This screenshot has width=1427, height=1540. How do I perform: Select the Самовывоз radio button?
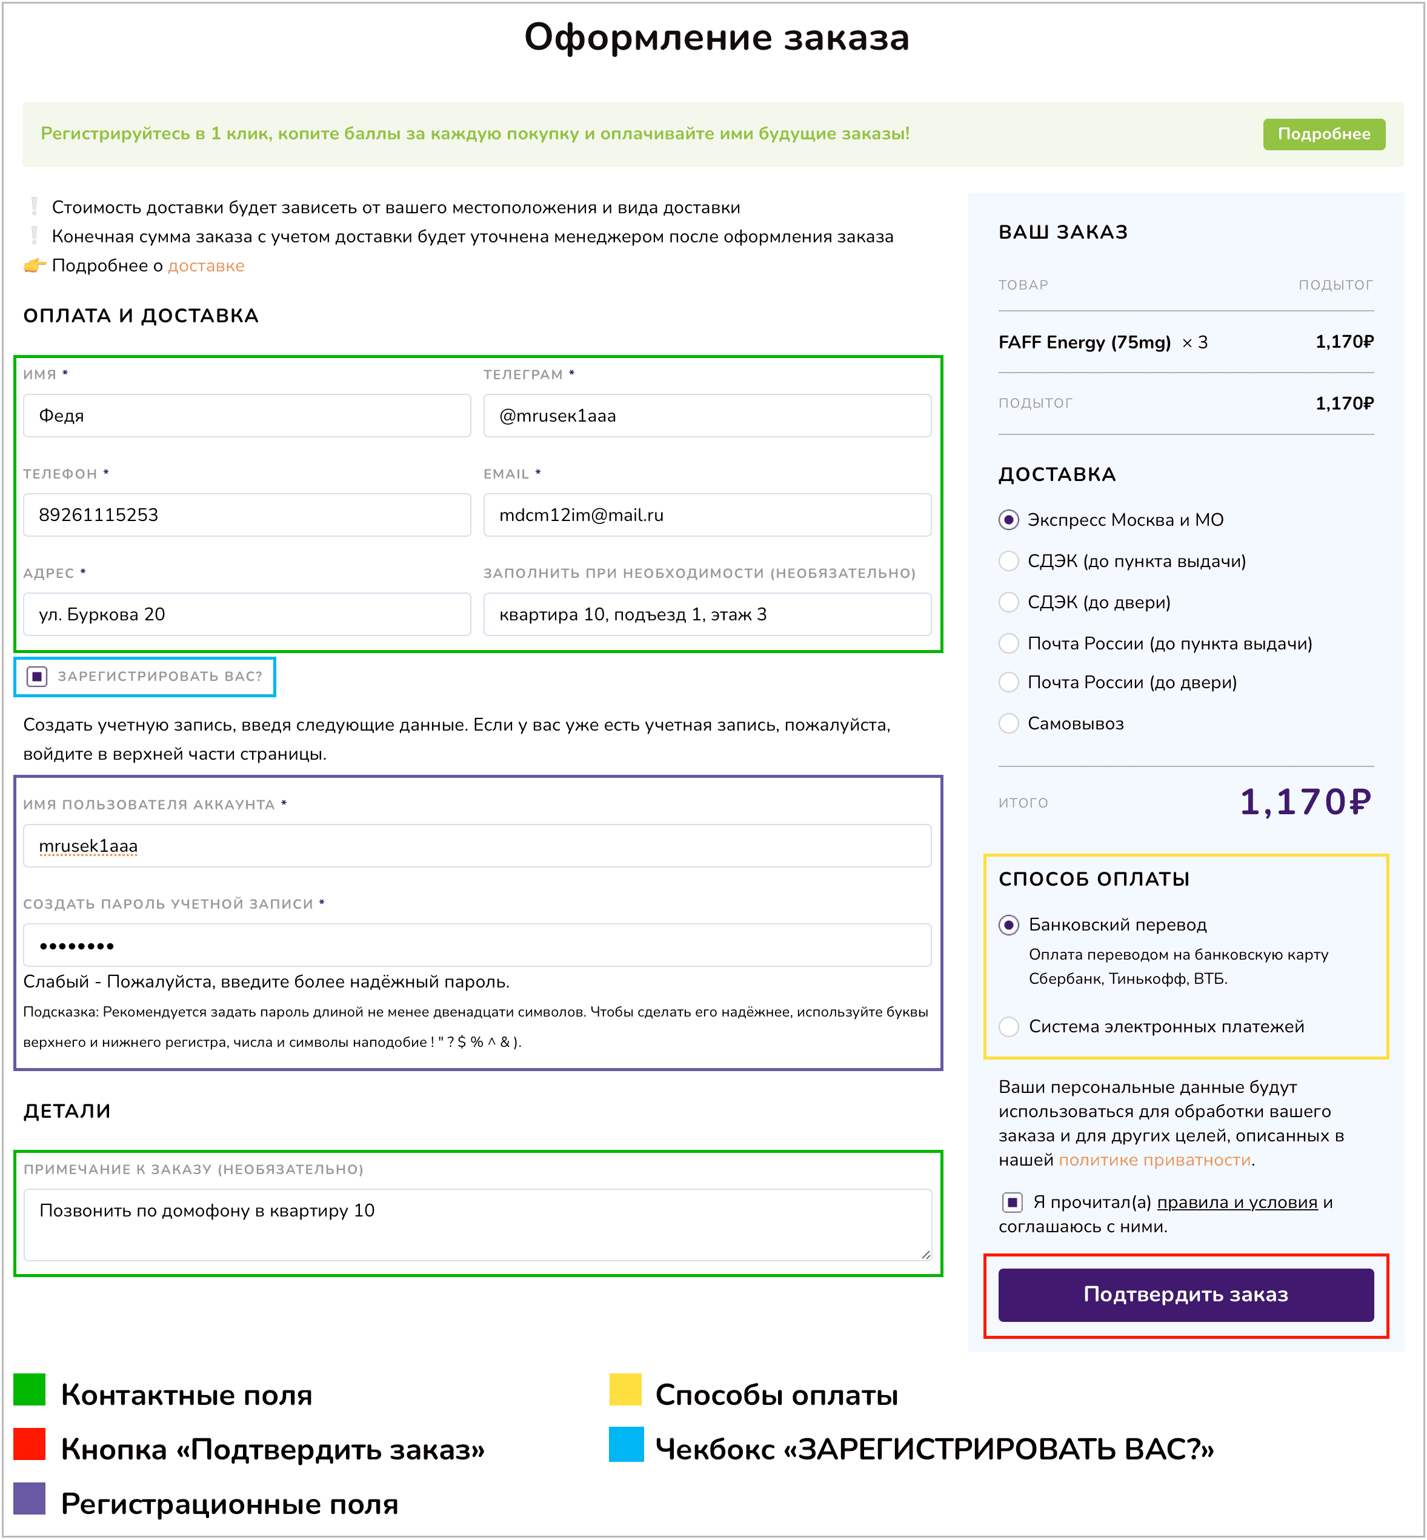click(1008, 724)
